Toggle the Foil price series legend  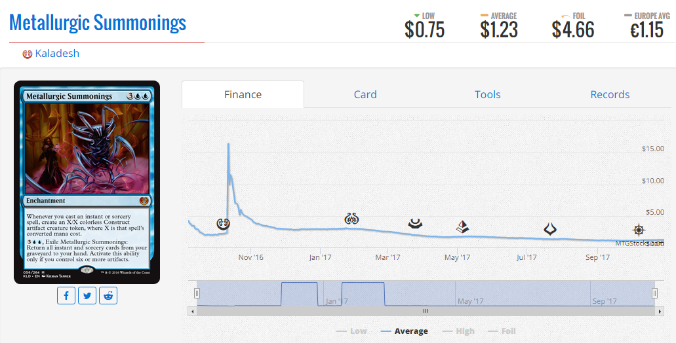(502, 331)
